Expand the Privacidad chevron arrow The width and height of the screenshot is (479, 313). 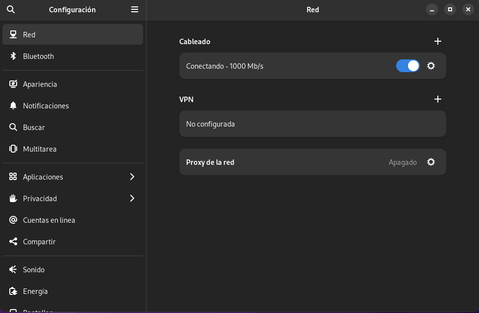click(x=132, y=199)
